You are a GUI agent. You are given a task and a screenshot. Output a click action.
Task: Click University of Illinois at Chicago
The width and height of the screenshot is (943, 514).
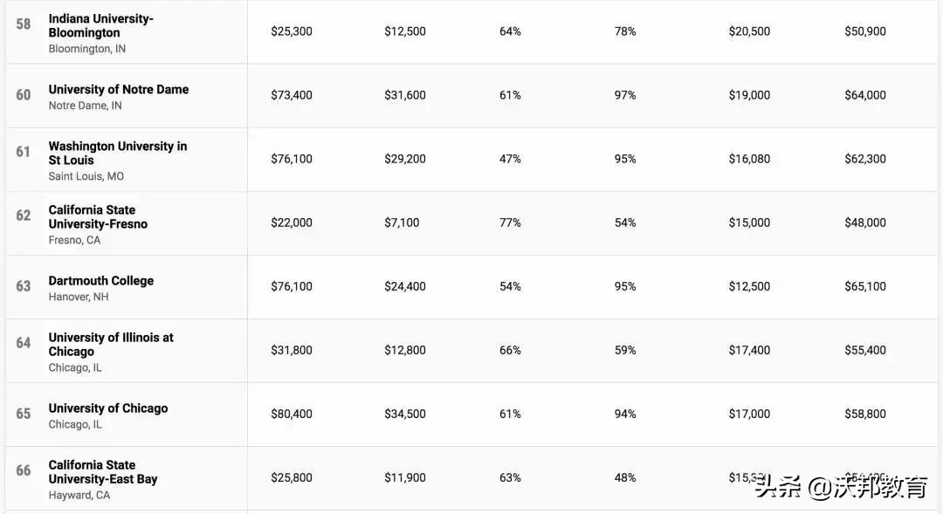coord(111,344)
